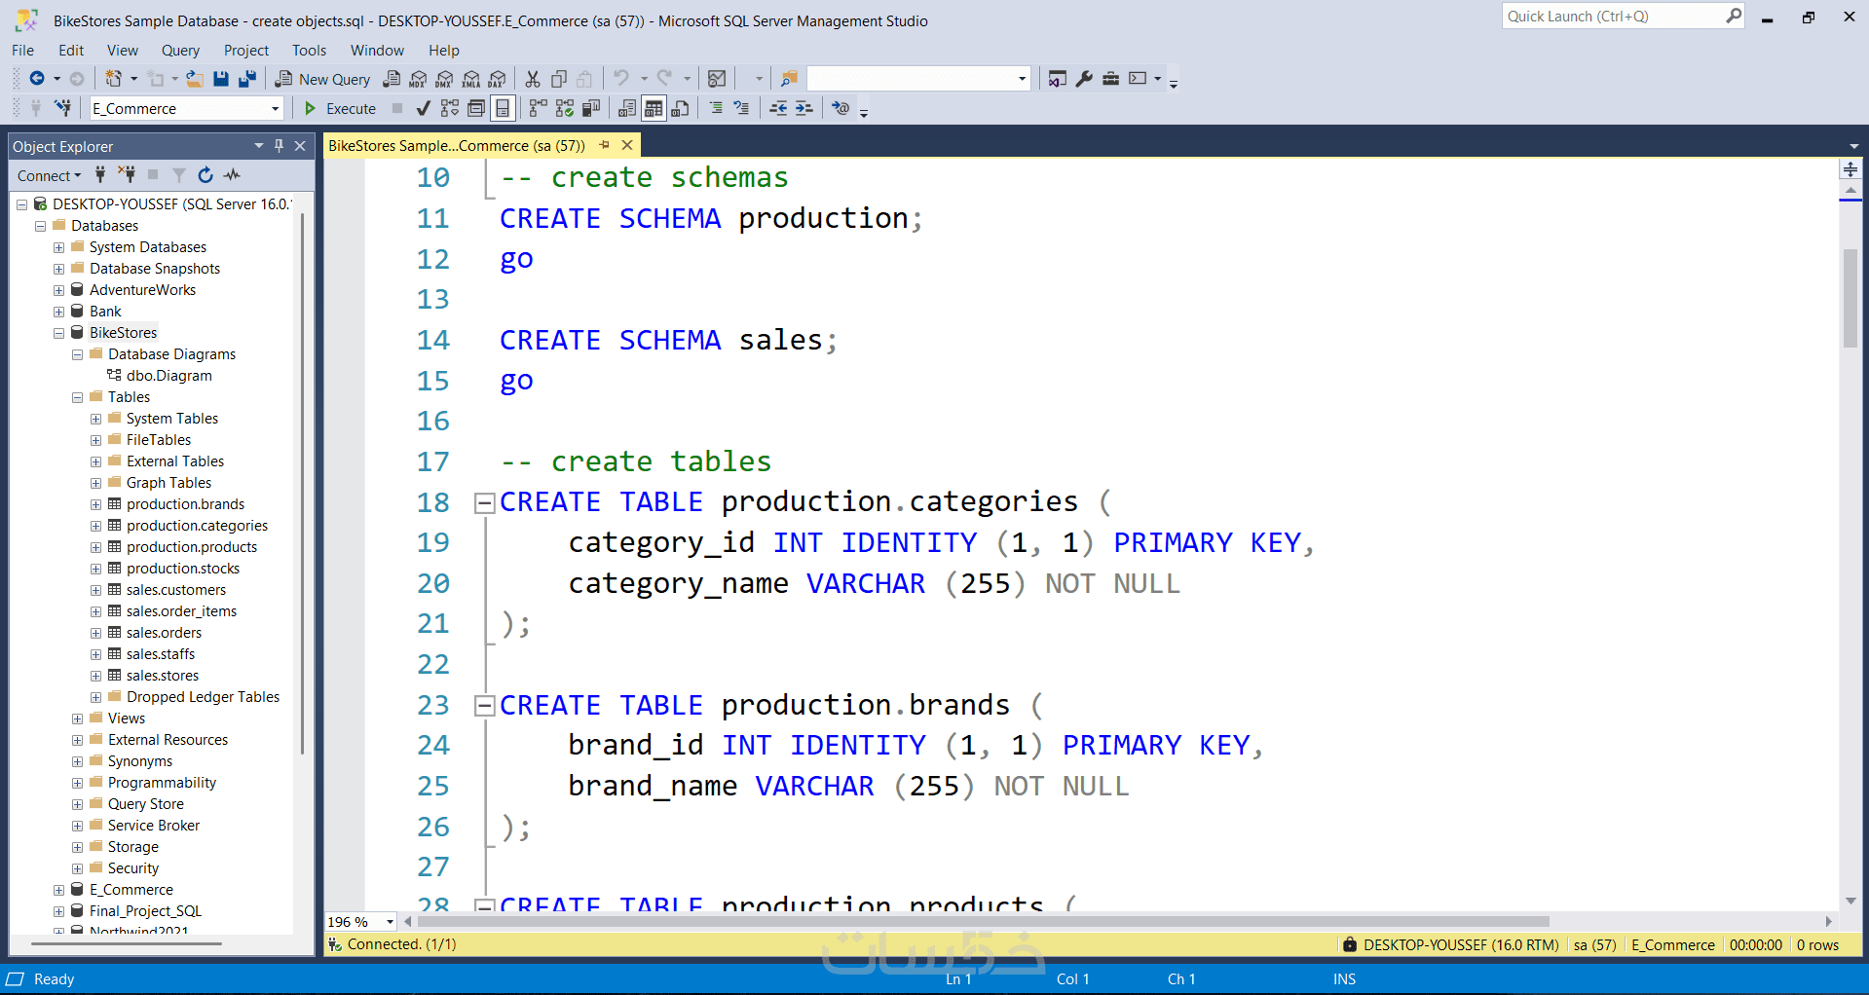The height and width of the screenshot is (995, 1869).
Task: Expand the E_Commerce database node
Action: point(58,890)
